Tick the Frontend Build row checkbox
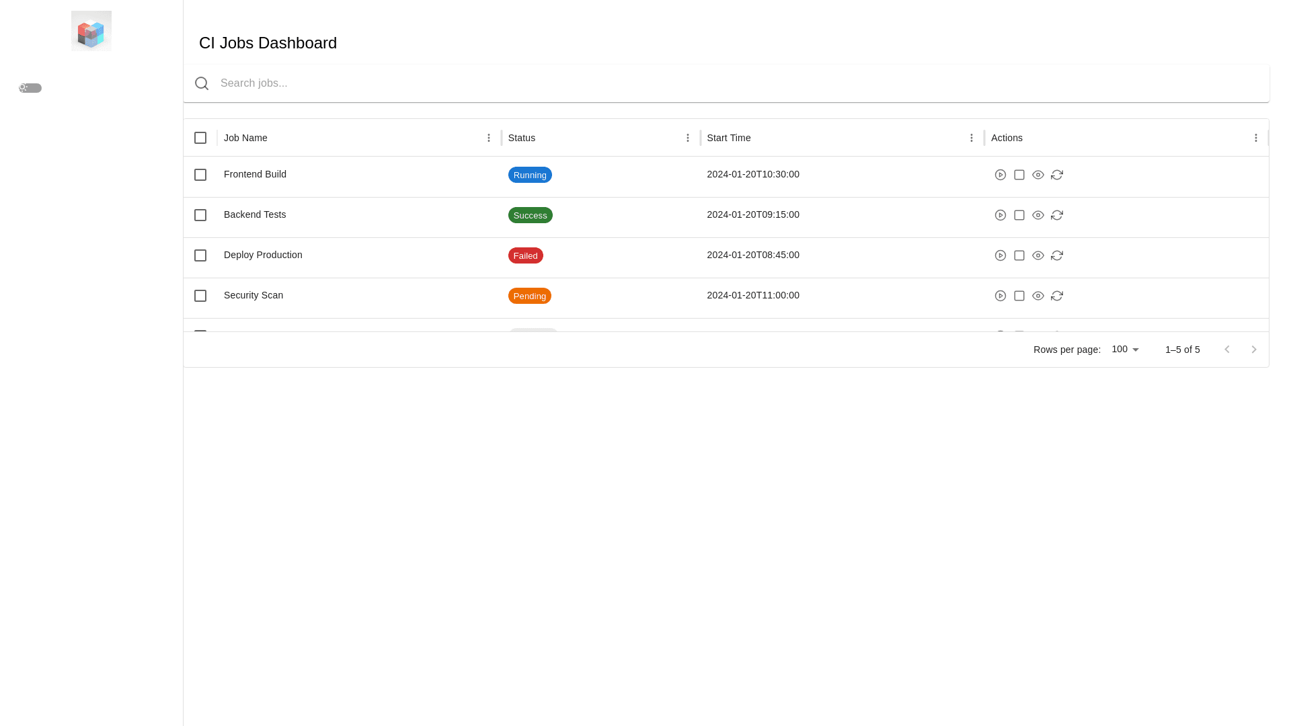The width and height of the screenshot is (1291, 726). click(x=200, y=175)
